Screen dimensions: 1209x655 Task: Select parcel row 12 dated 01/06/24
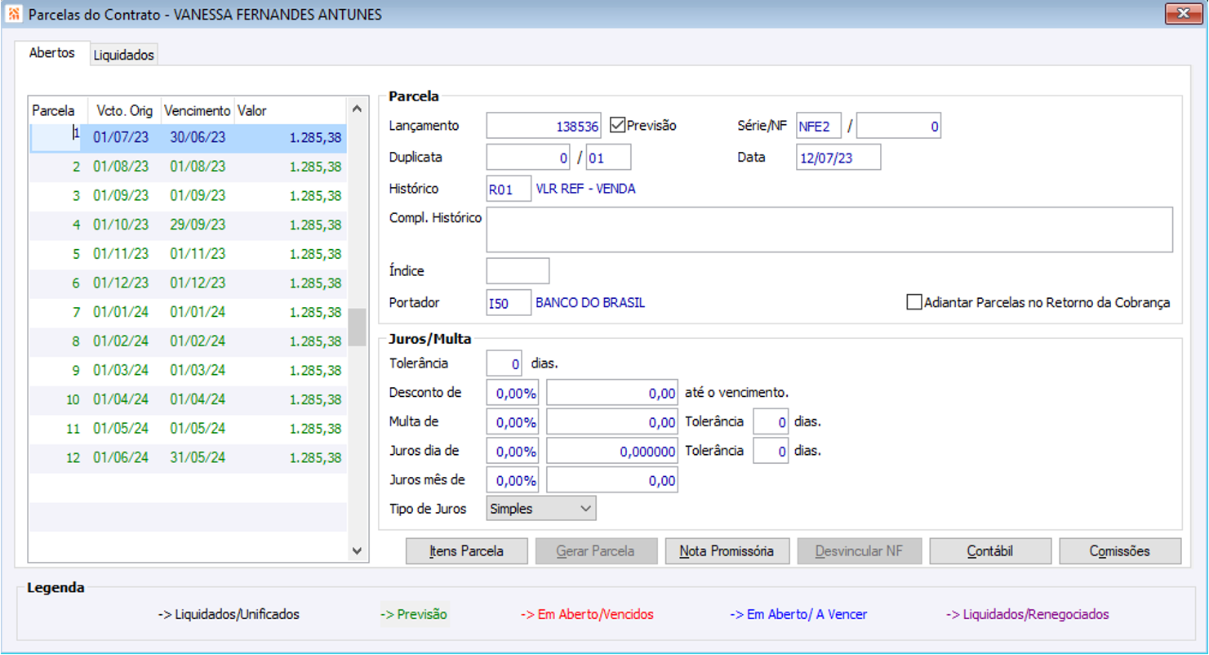(189, 458)
